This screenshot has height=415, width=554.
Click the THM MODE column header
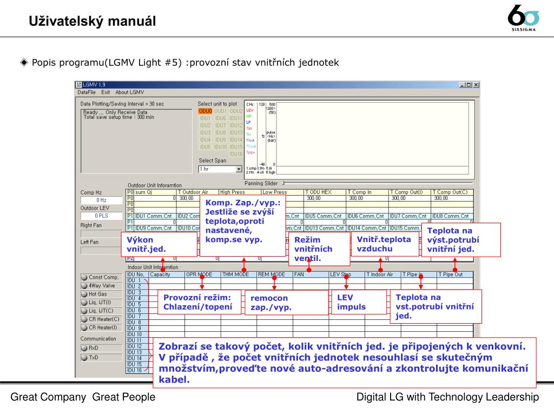239,275
